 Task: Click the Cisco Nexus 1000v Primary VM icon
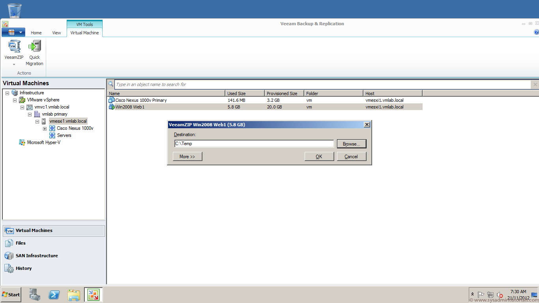(112, 100)
